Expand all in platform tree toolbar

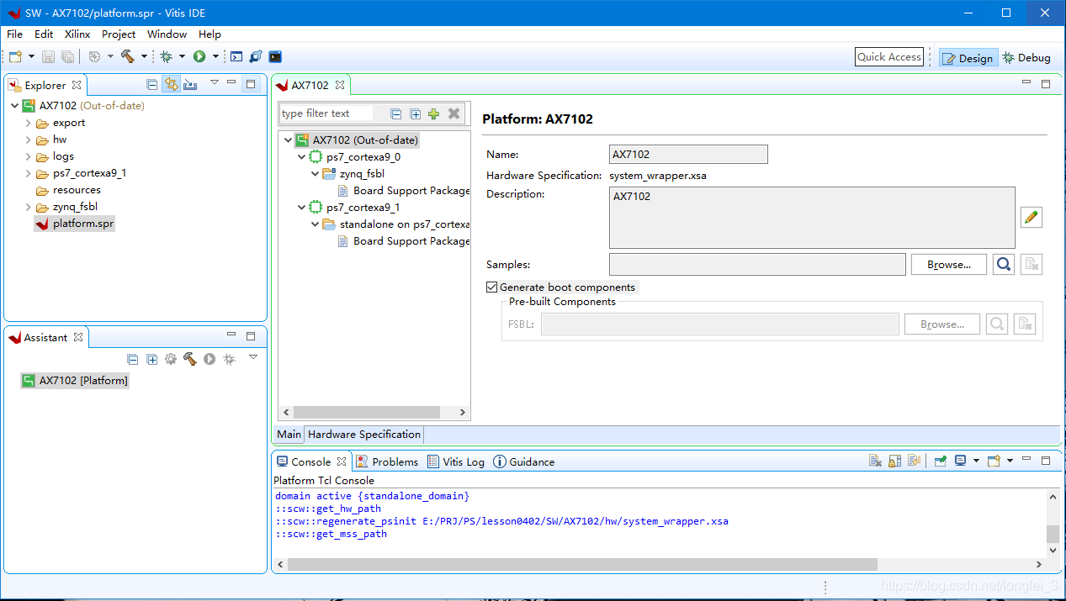415,113
